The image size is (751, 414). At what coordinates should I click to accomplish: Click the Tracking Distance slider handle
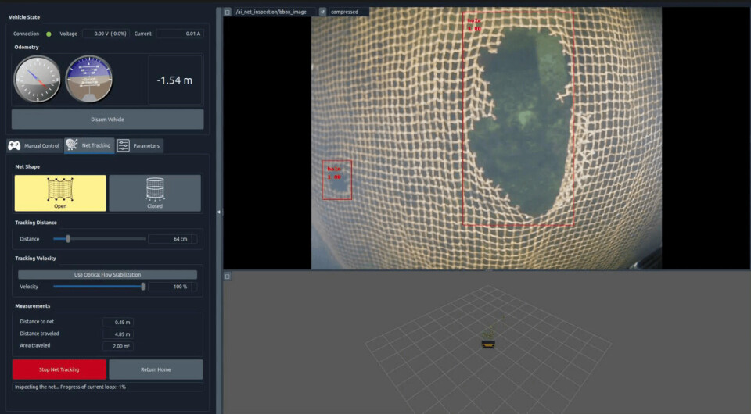pos(68,239)
